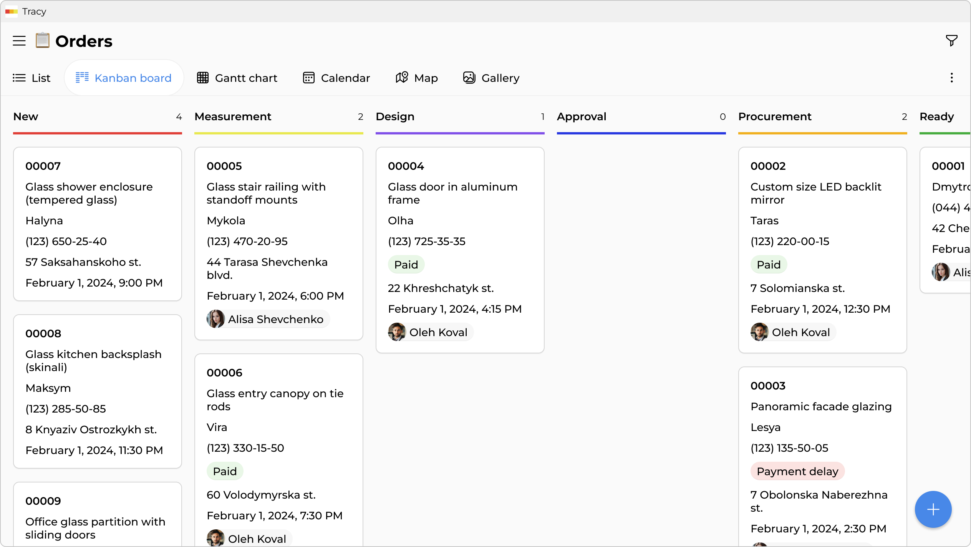Image resolution: width=971 pixels, height=547 pixels.
Task: Open the three-dot overflow menu in the toolbar
Action: pyautogui.click(x=951, y=78)
